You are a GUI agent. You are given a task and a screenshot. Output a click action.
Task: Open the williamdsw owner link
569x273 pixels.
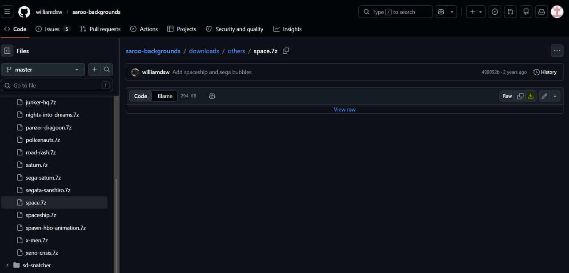pos(49,12)
